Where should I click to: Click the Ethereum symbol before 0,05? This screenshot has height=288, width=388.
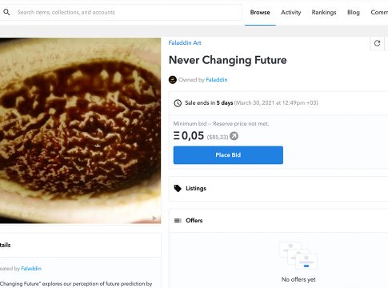pos(177,136)
